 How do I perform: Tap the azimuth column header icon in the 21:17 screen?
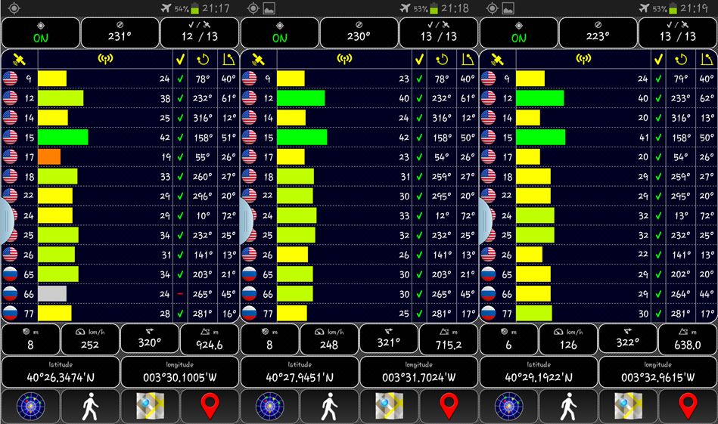pos(203,59)
